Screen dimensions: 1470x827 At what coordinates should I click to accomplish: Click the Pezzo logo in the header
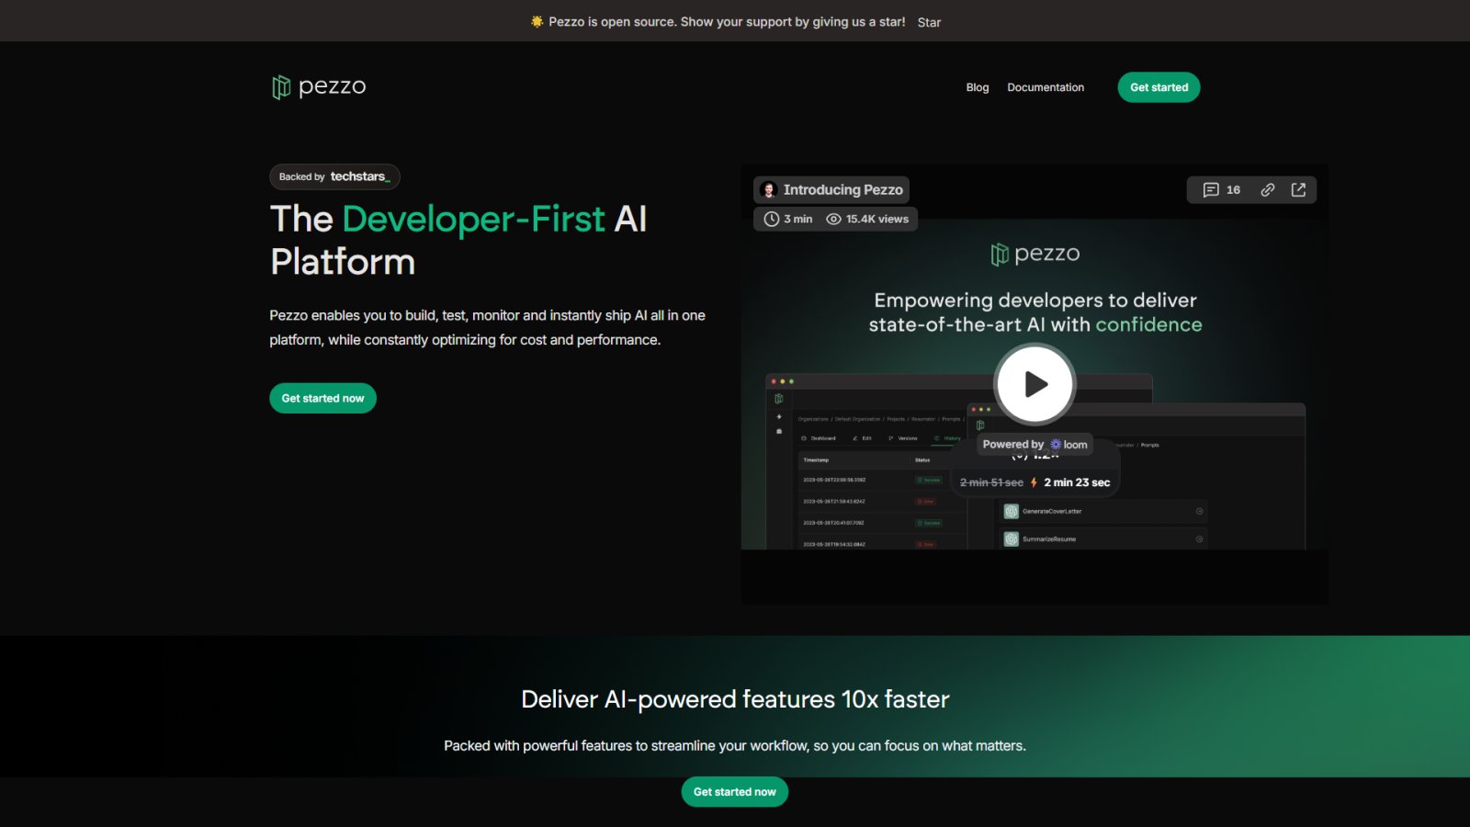[x=319, y=86]
